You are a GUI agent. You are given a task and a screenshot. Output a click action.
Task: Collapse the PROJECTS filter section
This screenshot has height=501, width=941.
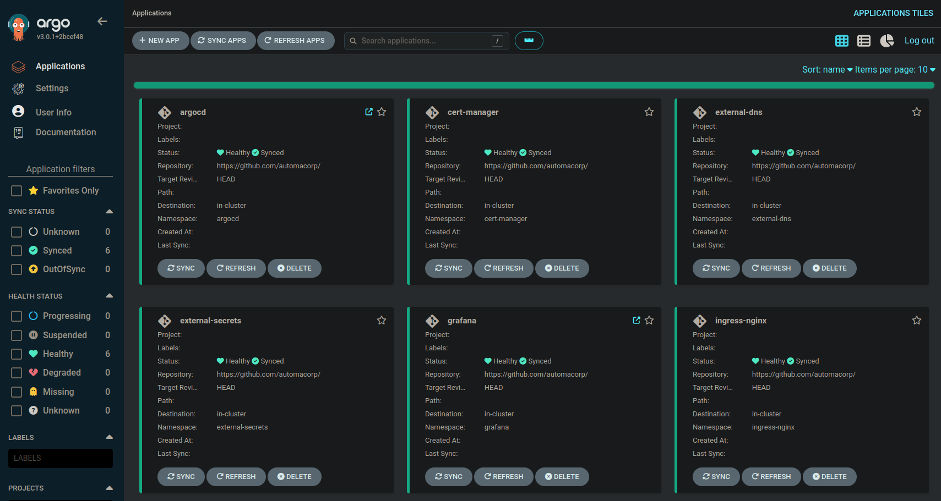pos(109,488)
